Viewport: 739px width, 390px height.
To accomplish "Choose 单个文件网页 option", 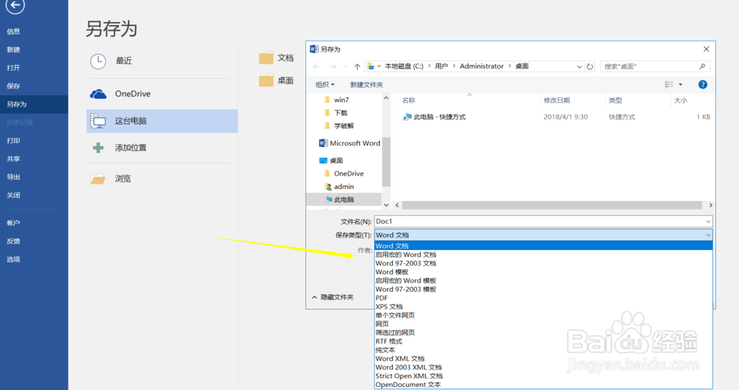I will point(543,316).
